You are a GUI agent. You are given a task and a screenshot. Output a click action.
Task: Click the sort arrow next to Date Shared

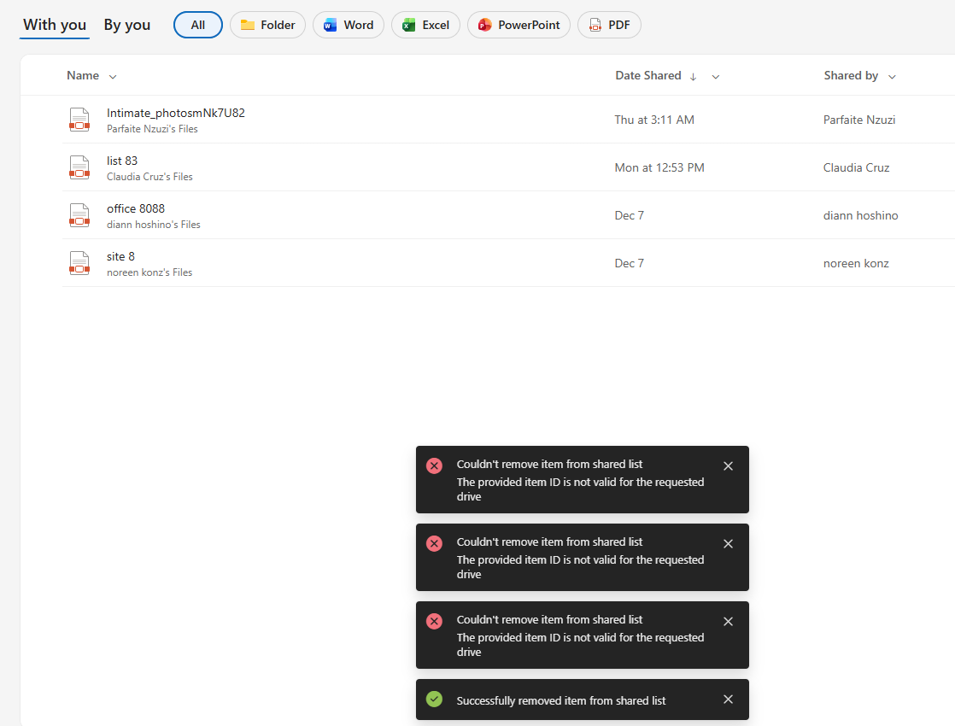coord(693,76)
